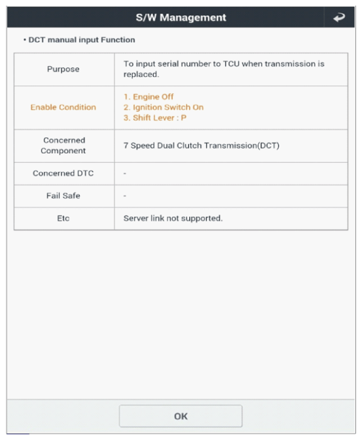Image resolution: width=362 pixels, height=440 pixels.
Task: Click the DCT manual input Function heading
Action: tap(82, 40)
